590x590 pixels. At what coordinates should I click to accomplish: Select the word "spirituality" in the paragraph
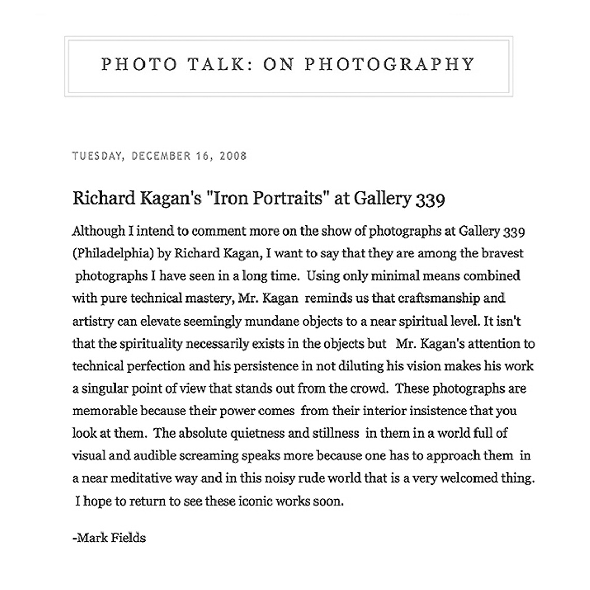[151, 344]
